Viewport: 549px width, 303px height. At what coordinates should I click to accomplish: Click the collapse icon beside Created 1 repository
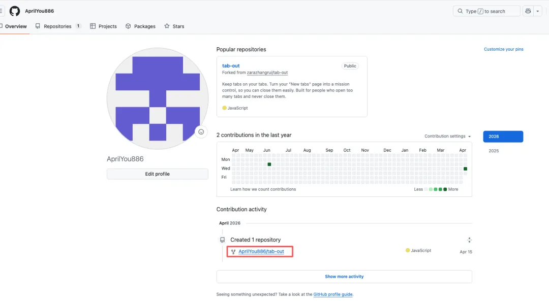pyautogui.click(x=469, y=240)
